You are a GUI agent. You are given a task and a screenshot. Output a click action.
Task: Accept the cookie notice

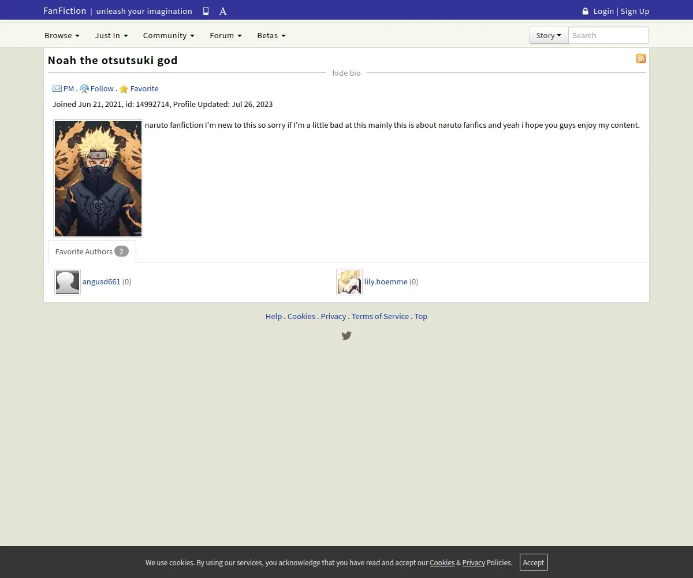[x=534, y=562]
